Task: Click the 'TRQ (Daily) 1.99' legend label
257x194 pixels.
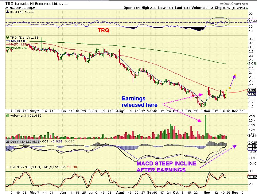Action: pyautogui.click(x=24, y=37)
